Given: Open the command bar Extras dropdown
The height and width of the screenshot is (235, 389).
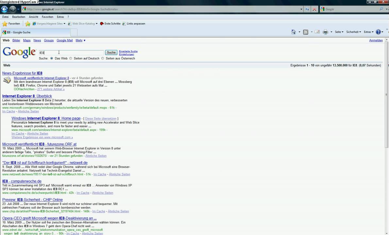Looking at the screenshot, I should coord(368,32).
